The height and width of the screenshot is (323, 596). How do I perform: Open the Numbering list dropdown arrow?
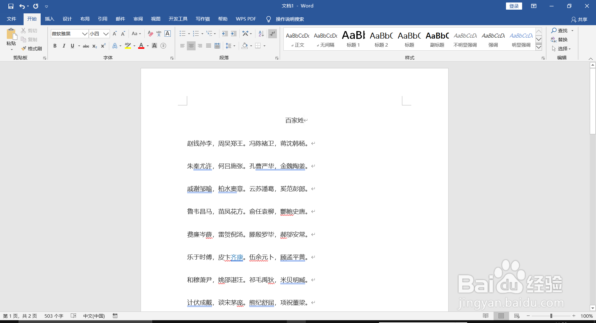coord(202,34)
